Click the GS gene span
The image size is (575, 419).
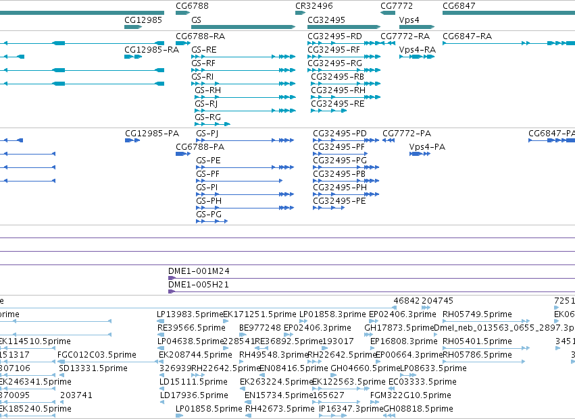243,27
